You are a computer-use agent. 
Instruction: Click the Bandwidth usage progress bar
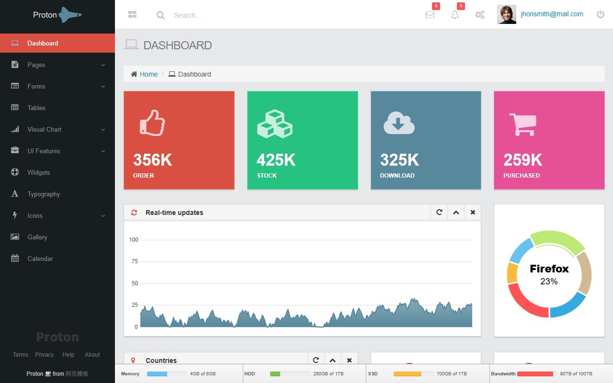[537, 374]
